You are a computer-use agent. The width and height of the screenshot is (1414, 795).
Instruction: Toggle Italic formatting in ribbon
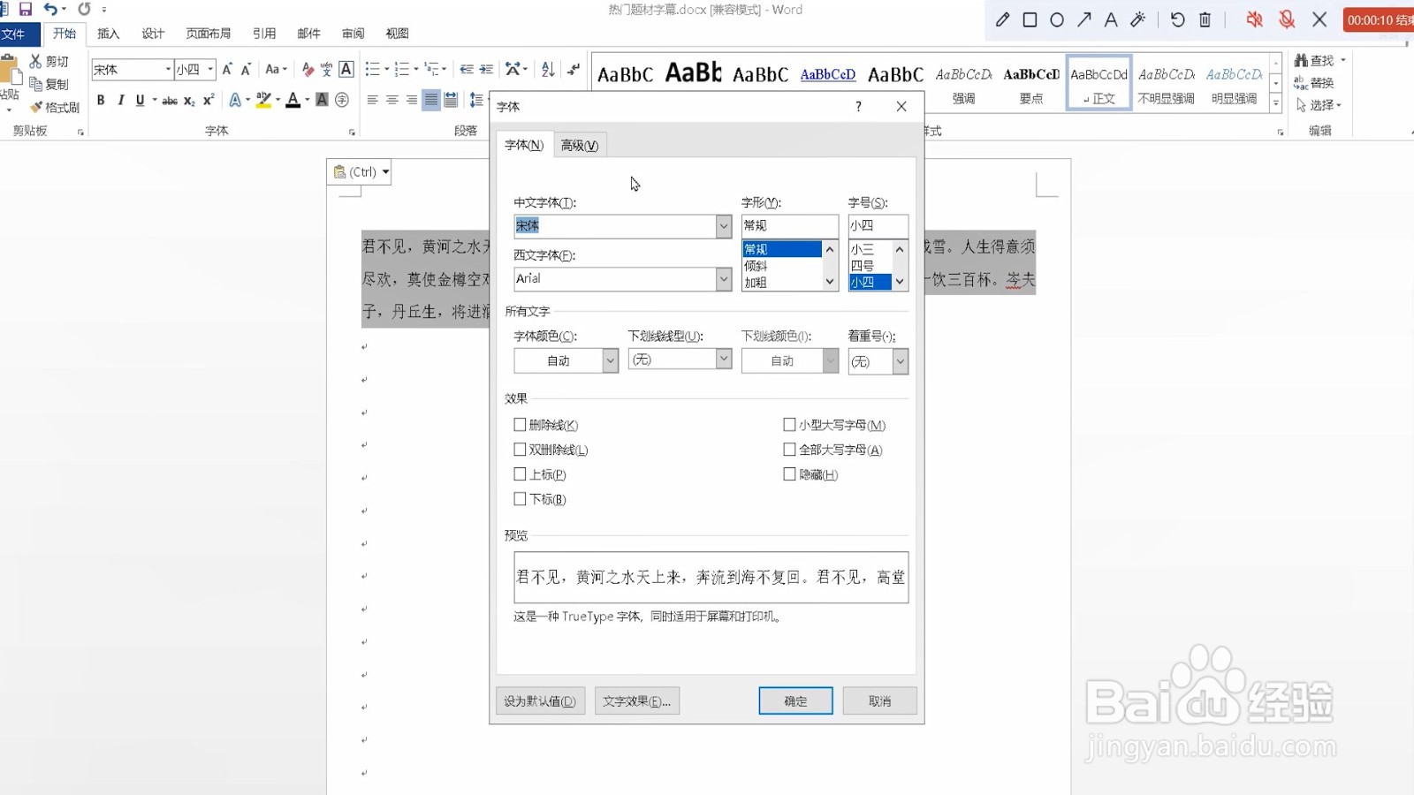pyautogui.click(x=120, y=100)
